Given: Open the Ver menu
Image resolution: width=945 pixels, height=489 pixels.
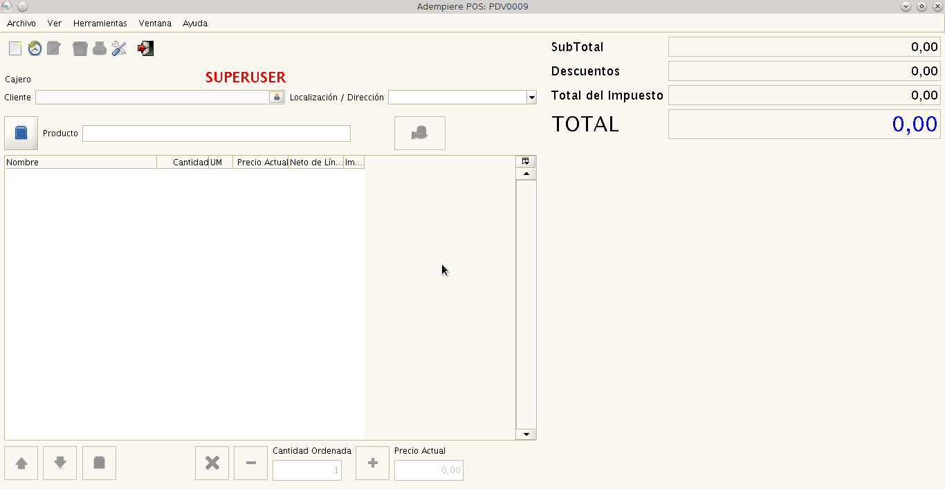Looking at the screenshot, I should (x=55, y=23).
